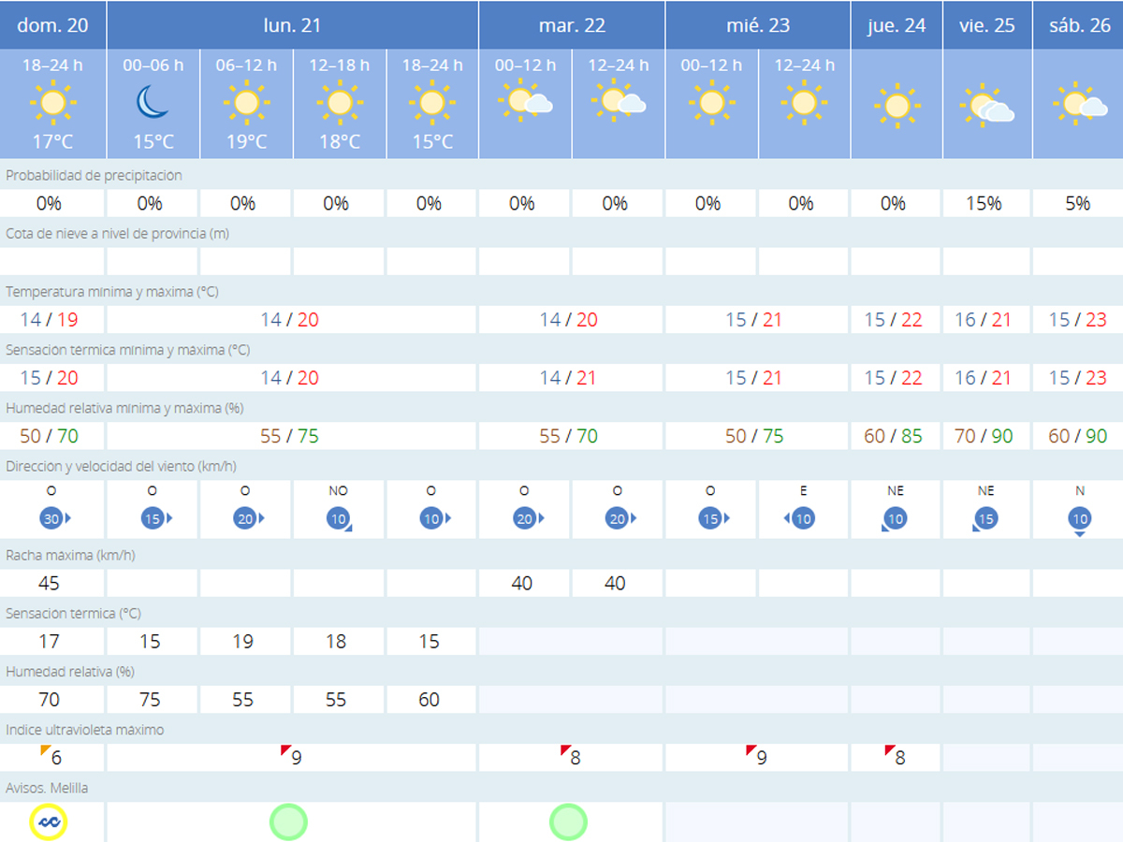Click the 15% precipitation value for vie. 25
The height and width of the screenshot is (842, 1123).
985,204
